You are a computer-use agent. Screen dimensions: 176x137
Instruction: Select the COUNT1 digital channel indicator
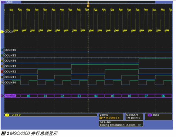click(2, 77)
